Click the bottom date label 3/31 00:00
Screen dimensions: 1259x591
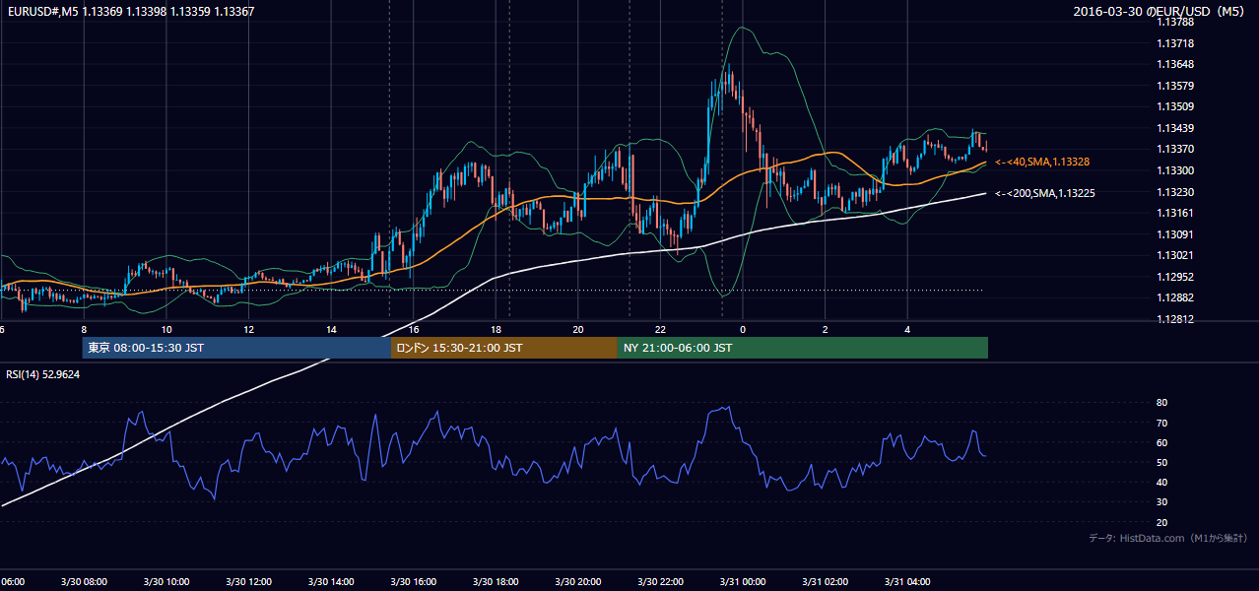click(743, 582)
